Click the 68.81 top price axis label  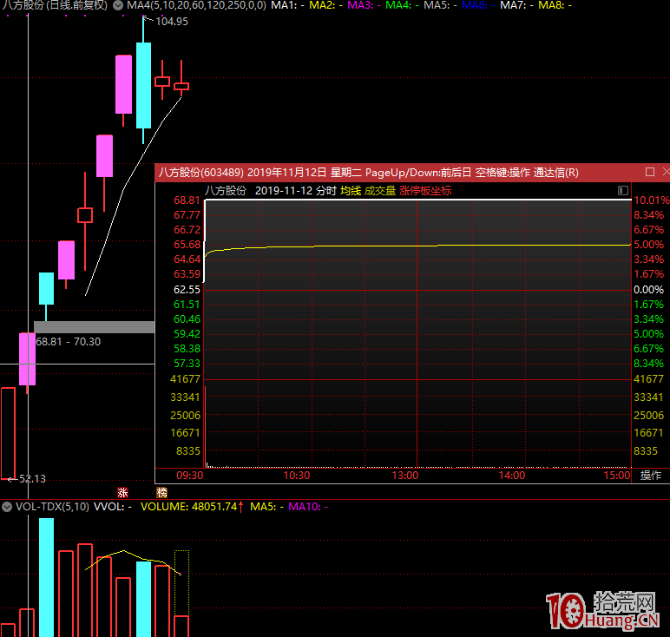coord(187,200)
